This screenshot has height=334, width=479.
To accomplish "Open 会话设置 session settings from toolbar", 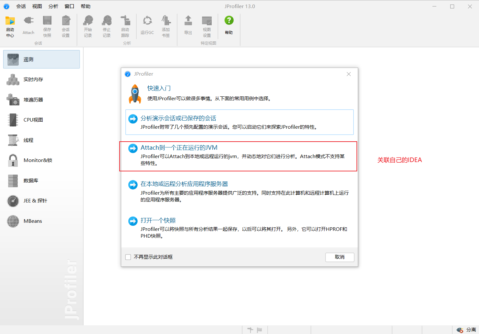I will pos(66,21).
